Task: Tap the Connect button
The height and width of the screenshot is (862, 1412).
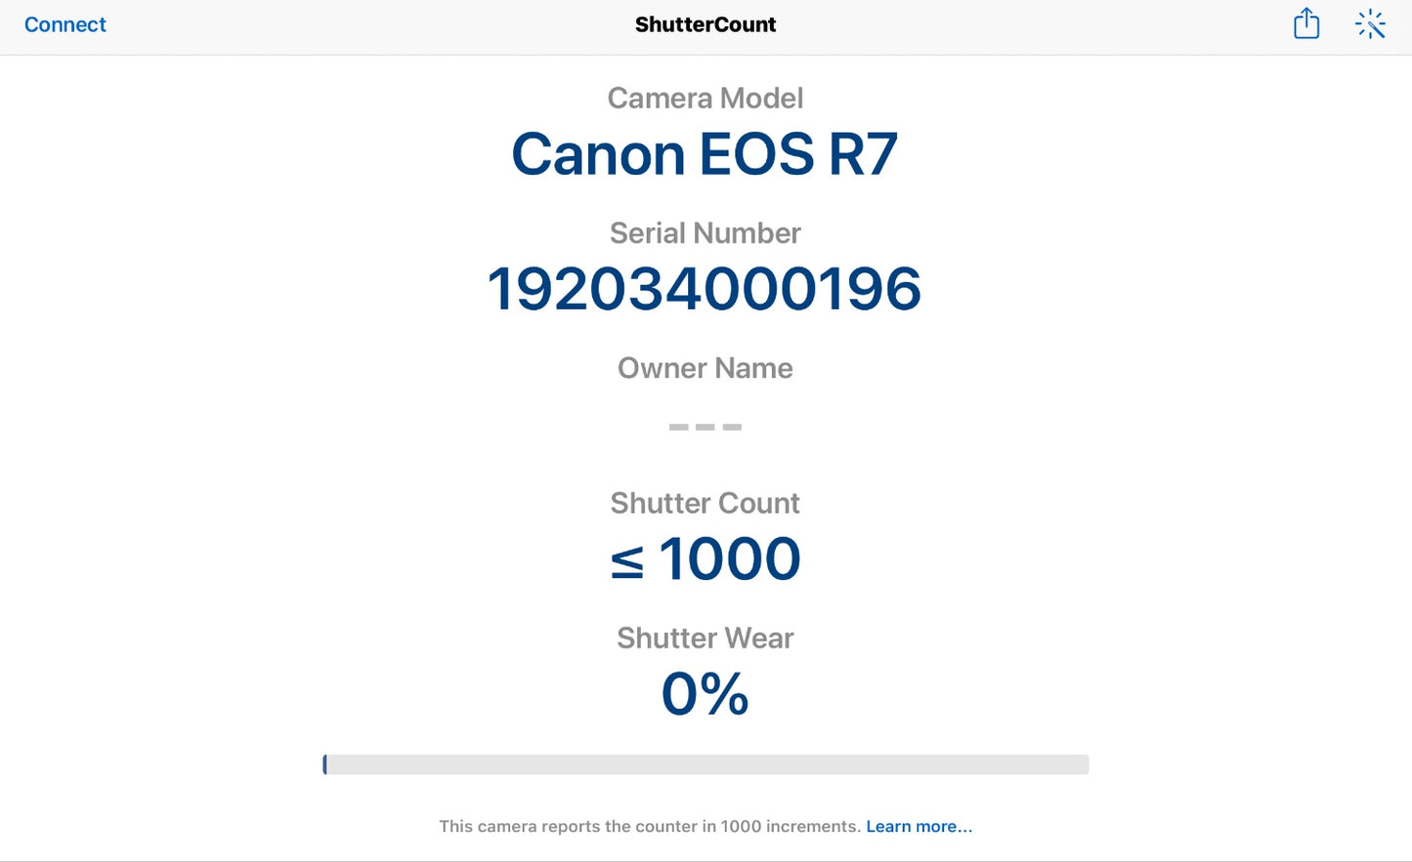Action: [64, 24]
